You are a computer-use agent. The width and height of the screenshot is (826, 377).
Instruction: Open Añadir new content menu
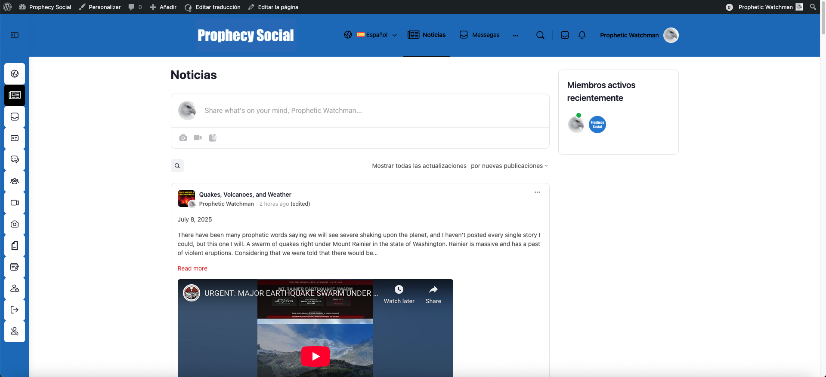[x=163, y=7]
